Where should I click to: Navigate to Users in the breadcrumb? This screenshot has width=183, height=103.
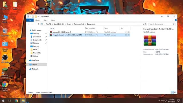(69, 24)
